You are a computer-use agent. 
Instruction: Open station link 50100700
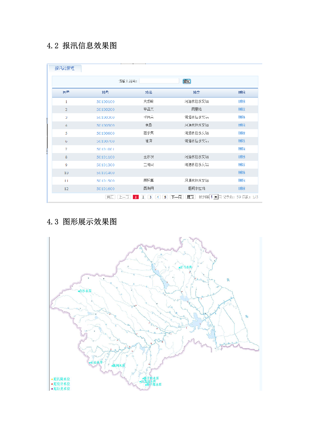(106, 141)
